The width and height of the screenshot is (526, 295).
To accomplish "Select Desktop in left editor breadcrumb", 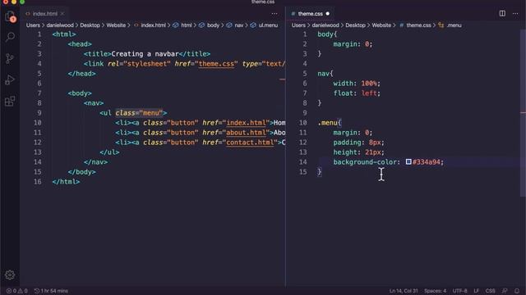I will point(90,25).
